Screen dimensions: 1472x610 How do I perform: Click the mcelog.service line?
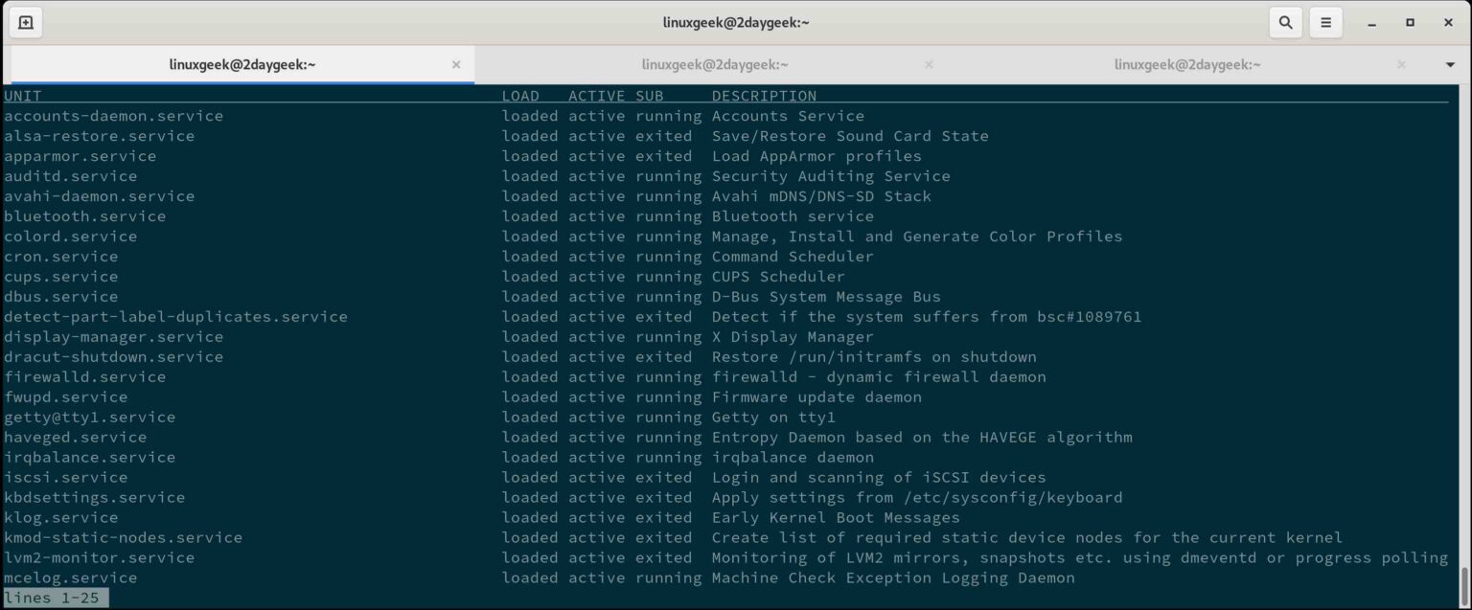(x=70, y=577)
